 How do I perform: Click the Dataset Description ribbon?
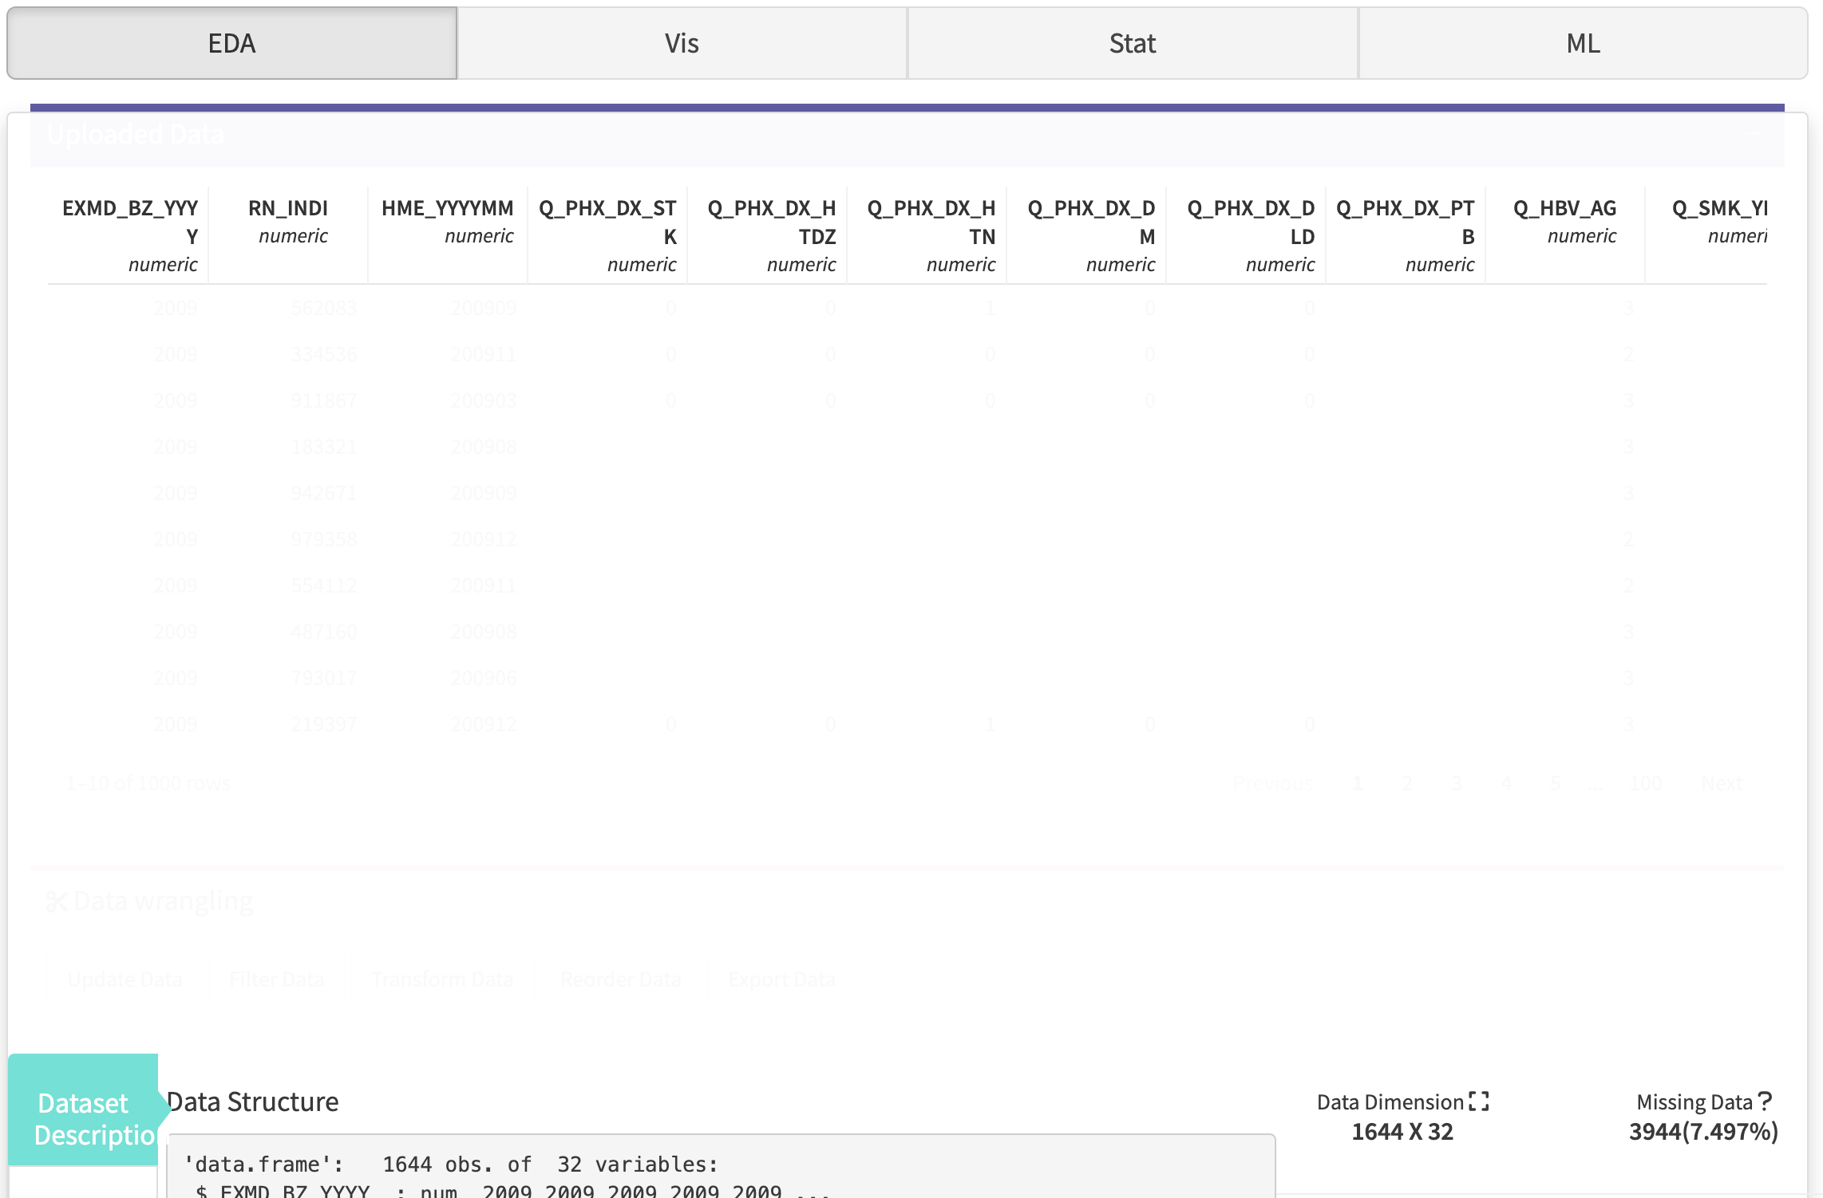[x=82, y=1118]
